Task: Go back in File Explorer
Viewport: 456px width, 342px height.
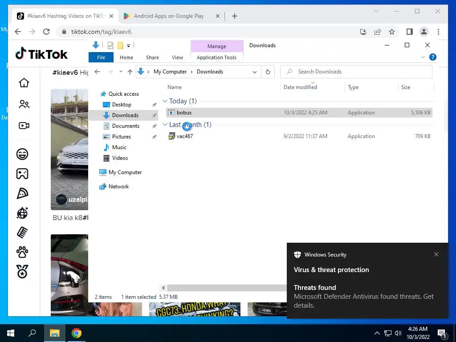Action: (x=97, y=72)
